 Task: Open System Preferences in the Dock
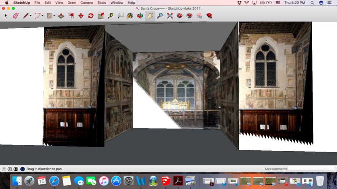(x=128, y=181)
